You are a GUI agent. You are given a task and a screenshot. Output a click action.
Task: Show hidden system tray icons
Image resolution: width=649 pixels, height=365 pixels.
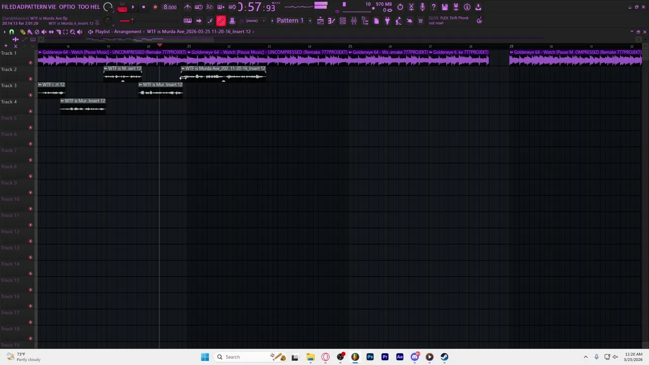pos(586,357)
